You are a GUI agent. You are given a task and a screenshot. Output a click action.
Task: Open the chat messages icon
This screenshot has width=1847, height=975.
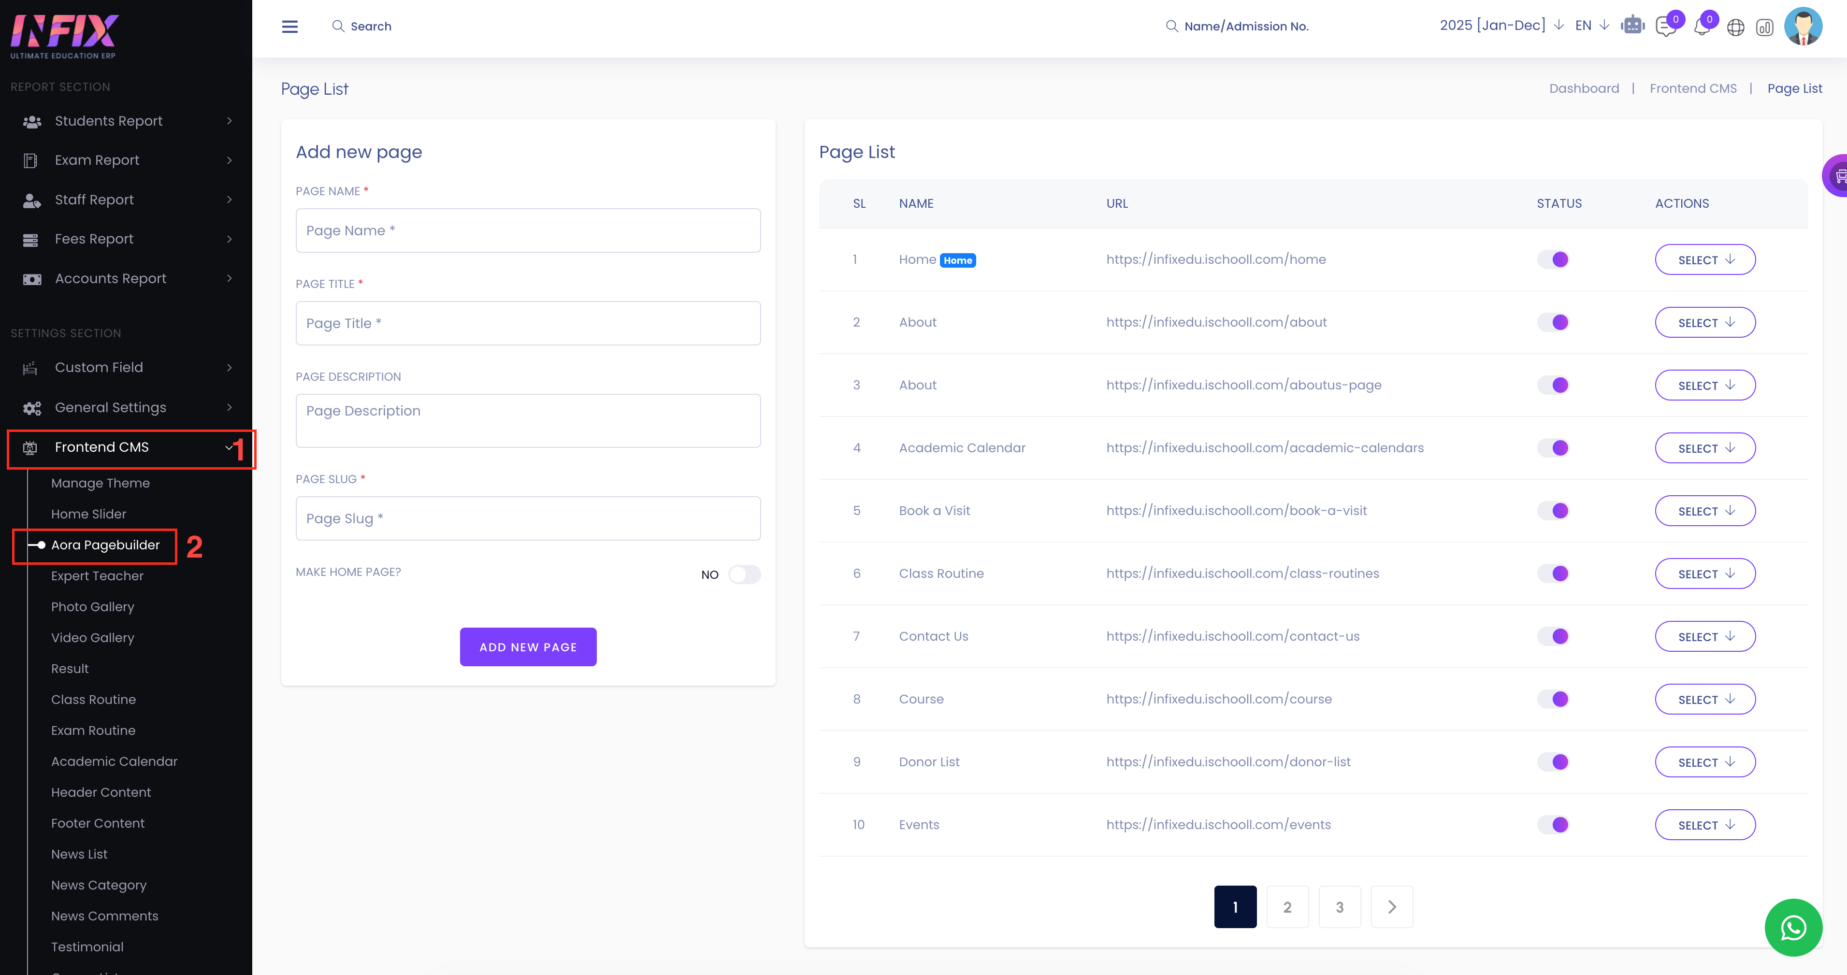1666,27
